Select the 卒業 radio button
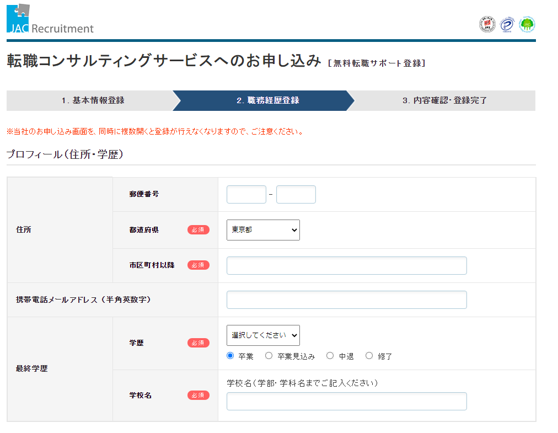 click(x=230, y=356)
